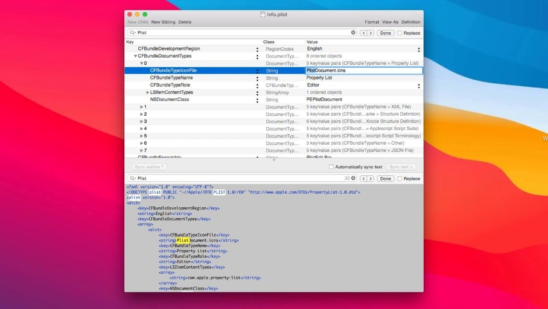Click Done in the lower find bar
This screenshot has height=309, width=548.
click(x=386, y=178)
